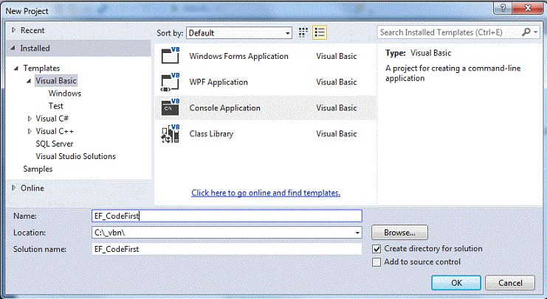The width and height of the screenshot is (547, 299).
Task: Click the Class Library template icon
Action: coord(171,133)
